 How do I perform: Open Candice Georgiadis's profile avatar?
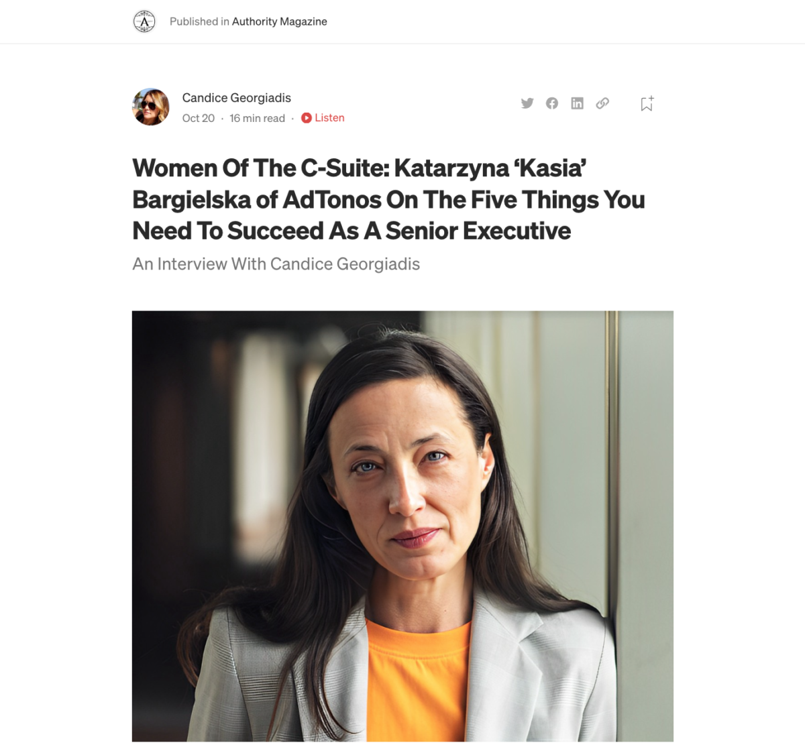pos(151,107)
